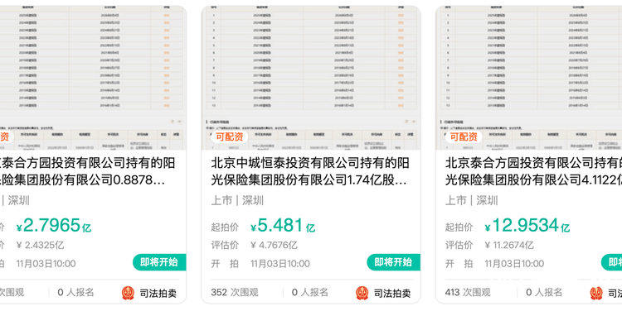Click 即将开始 button on 12.9534亿 card
This screenshot has width=622, height=311.
[612, 262]
